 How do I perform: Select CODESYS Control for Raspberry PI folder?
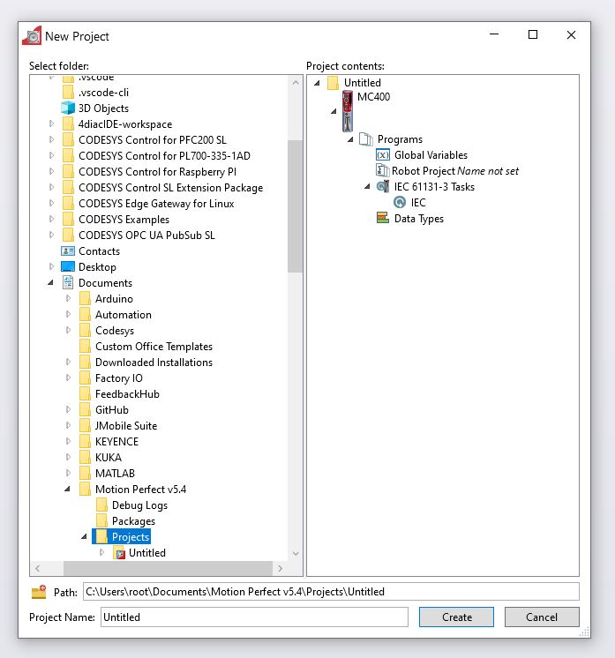157,172
